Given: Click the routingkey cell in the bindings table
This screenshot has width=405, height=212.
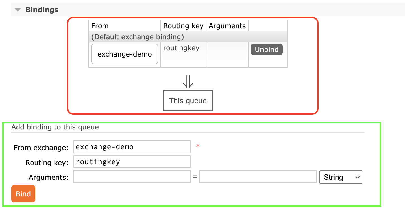Looking at the screenshot, I should 181,48.
